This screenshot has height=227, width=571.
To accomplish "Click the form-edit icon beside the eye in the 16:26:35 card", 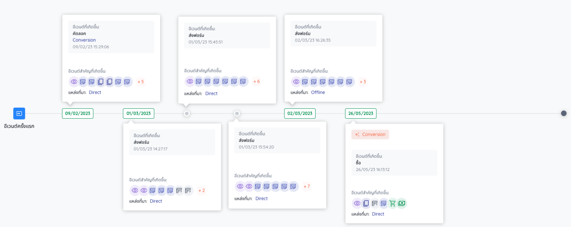I will click(305, 82).
